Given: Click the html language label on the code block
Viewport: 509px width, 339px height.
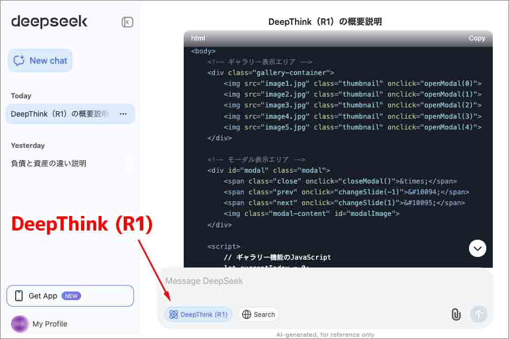Looking at the screenshot, I should pos(198,38).
